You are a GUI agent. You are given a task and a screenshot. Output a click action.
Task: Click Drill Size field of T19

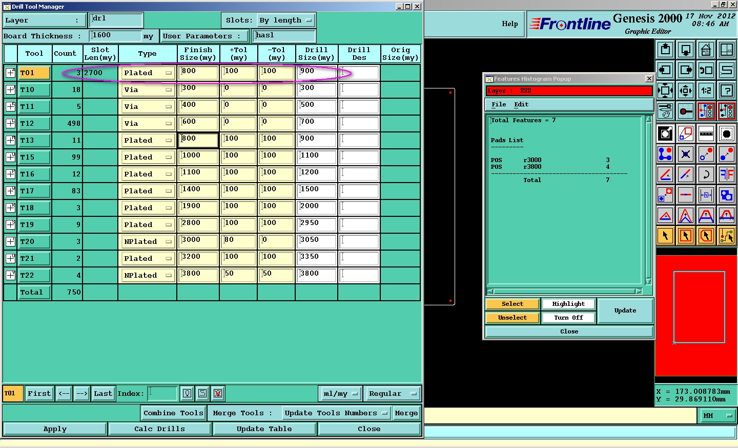pyautogui.click(x=317, y=224)
